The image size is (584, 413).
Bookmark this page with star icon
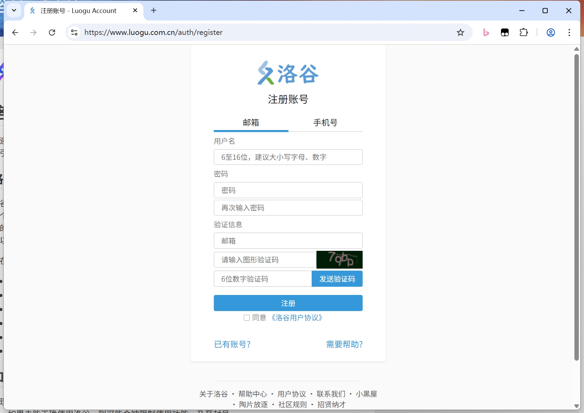460,33
